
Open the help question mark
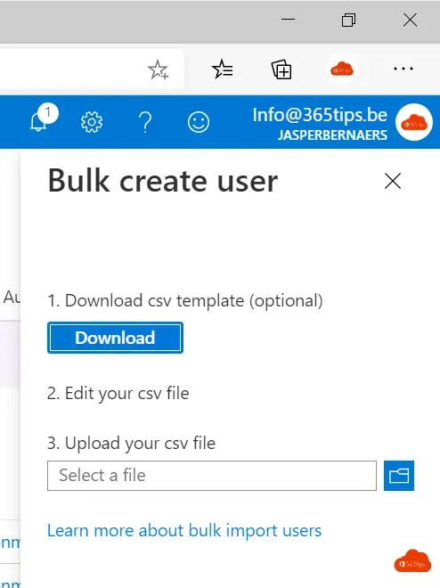pos(145,122)
